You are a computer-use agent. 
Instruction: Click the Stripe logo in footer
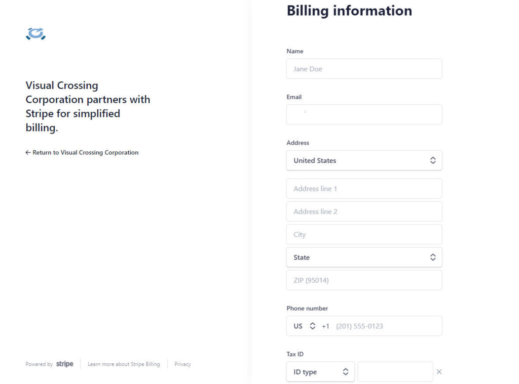click(x=65, y=364)
